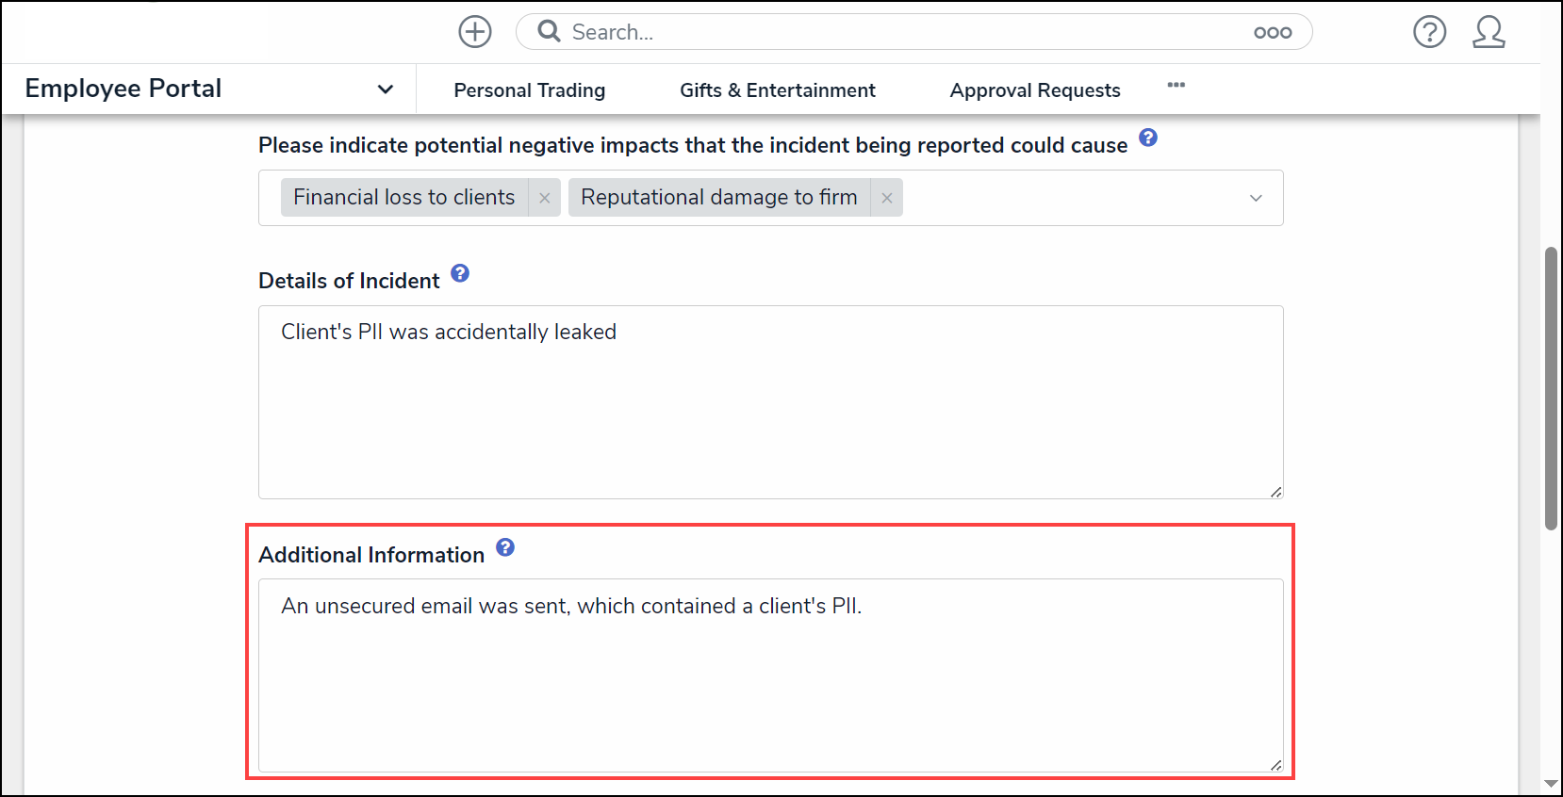Click the vertical page scrollbar thumb

tap(1551, 388)
